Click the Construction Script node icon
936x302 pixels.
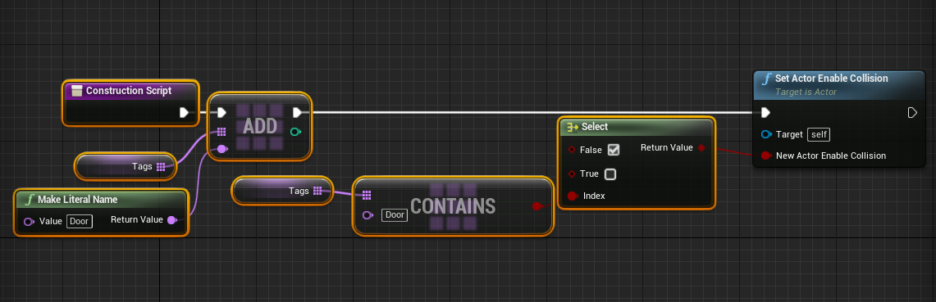76,91
